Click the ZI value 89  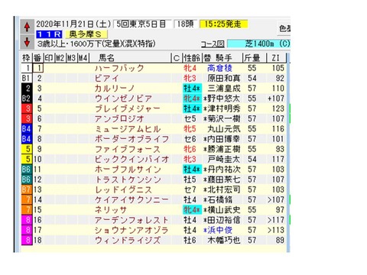click(x=280, y=240)
